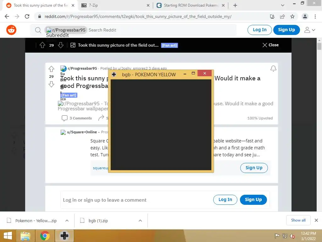This screenshot has height=242, width=322.
Task: Upvote the post beside the title
Action: click(51, 69)
